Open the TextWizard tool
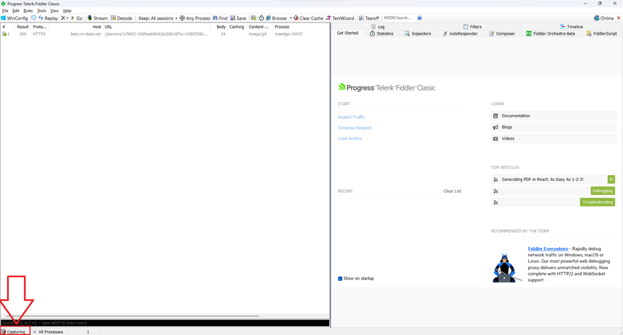Viewport: 623px width, 335px height. tap(340, 18)
